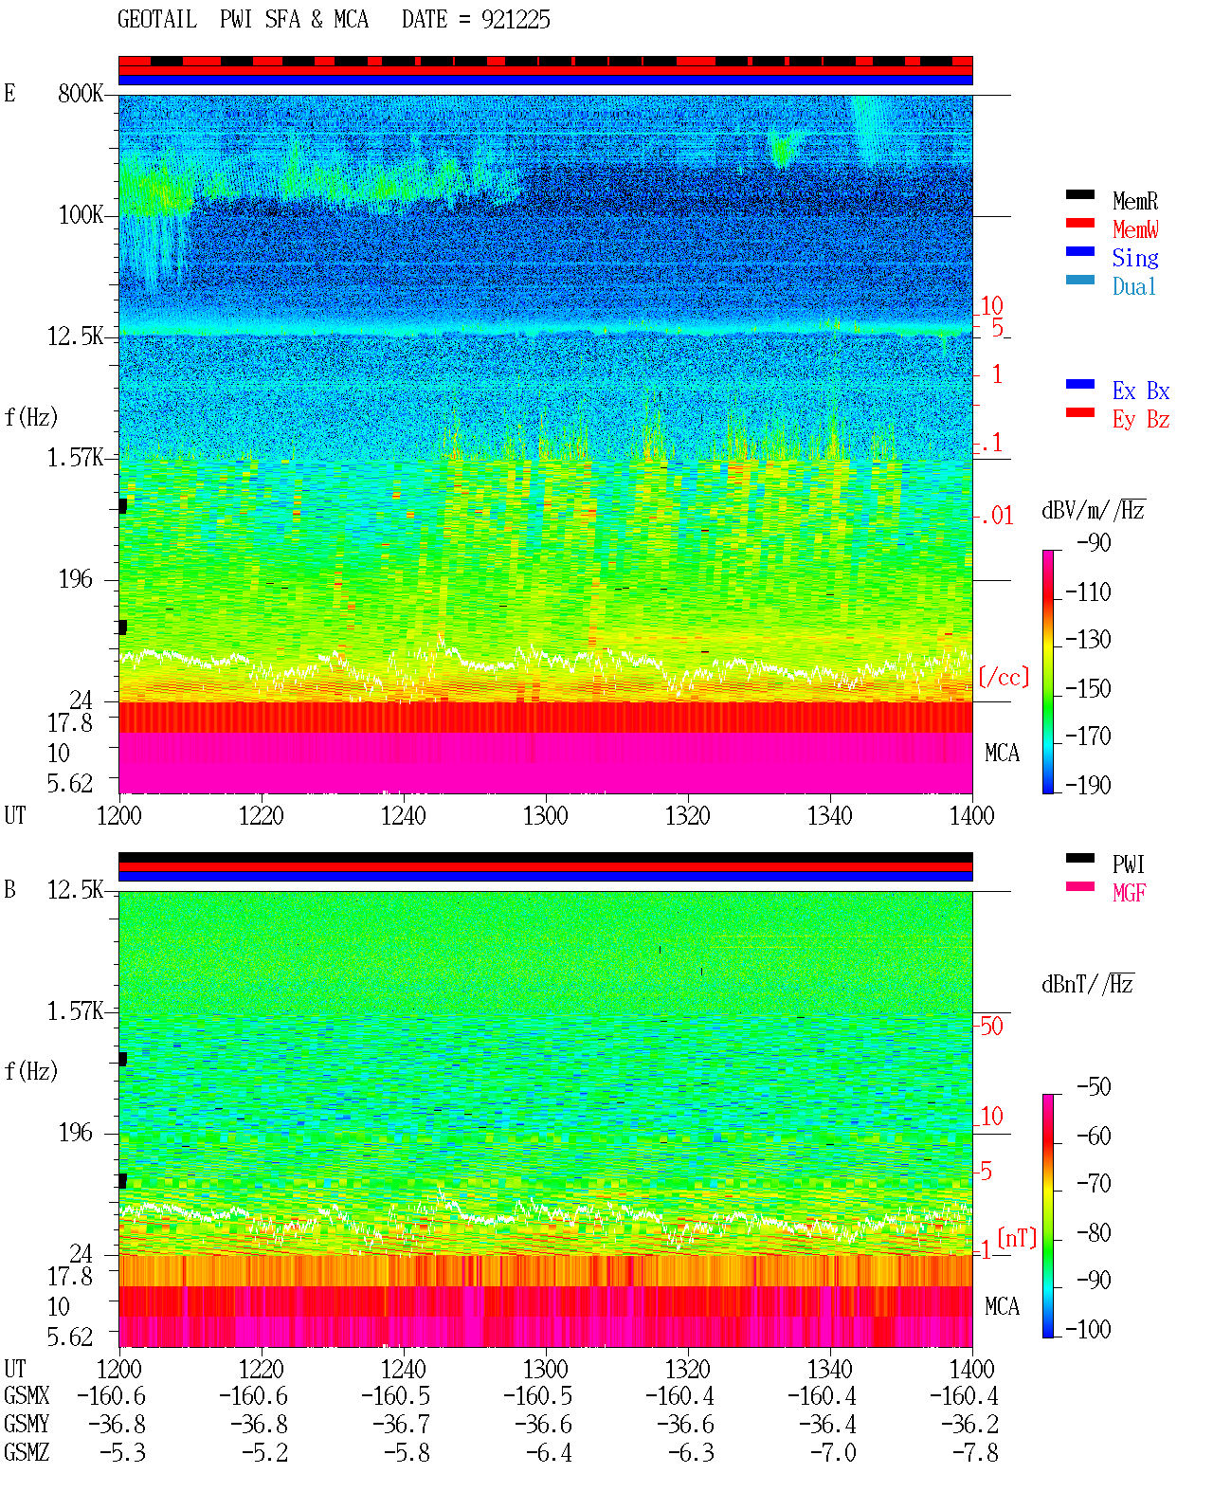Image resolution: width=1213 pixels, height=1510 pixels.
Task: Click the 'MemW' legend label
Action: (x=1135, y=229)
